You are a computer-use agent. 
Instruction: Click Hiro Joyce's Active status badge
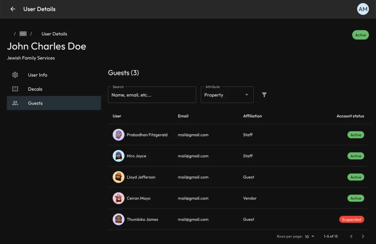click(355, 156)
